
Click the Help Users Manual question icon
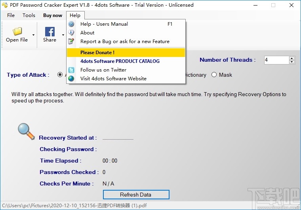pos(71,24)
